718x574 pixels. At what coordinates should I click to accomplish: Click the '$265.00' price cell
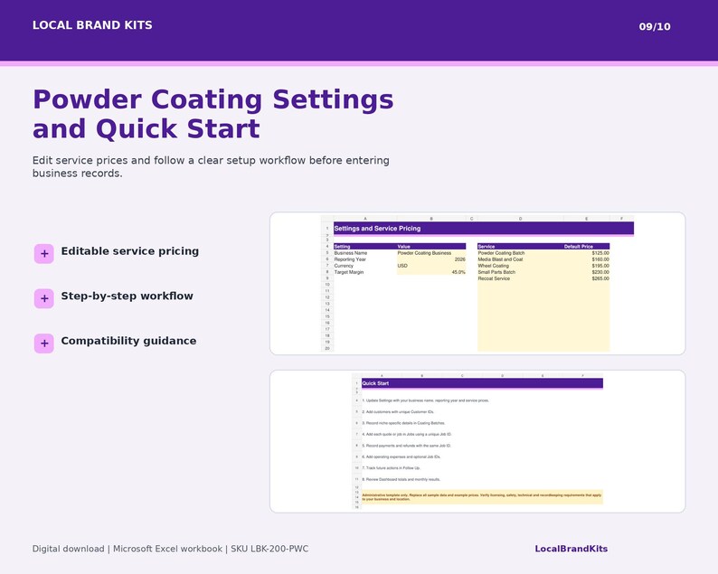click(587, 278)
